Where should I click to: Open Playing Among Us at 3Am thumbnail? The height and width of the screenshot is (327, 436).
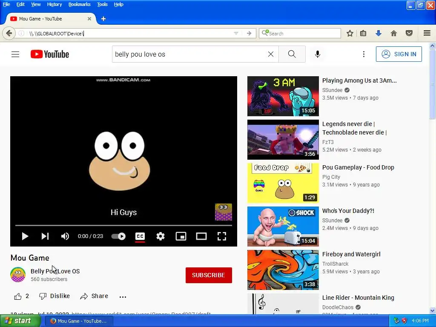[283, 96]
